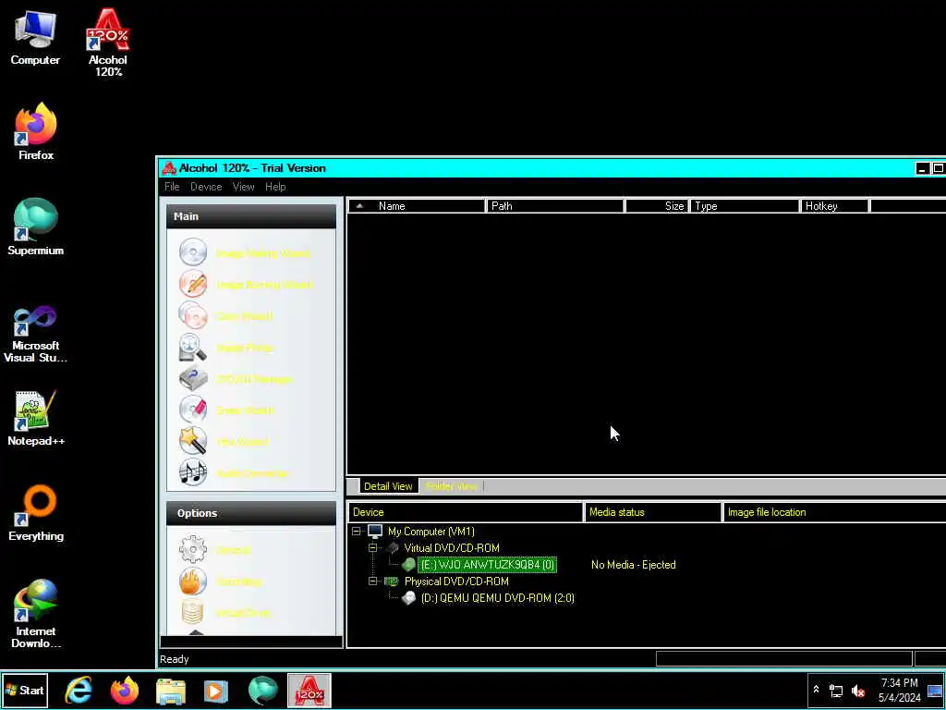Show hidden tray icons chevron
The image size is (946, 710).
click(x=816, y=690)
